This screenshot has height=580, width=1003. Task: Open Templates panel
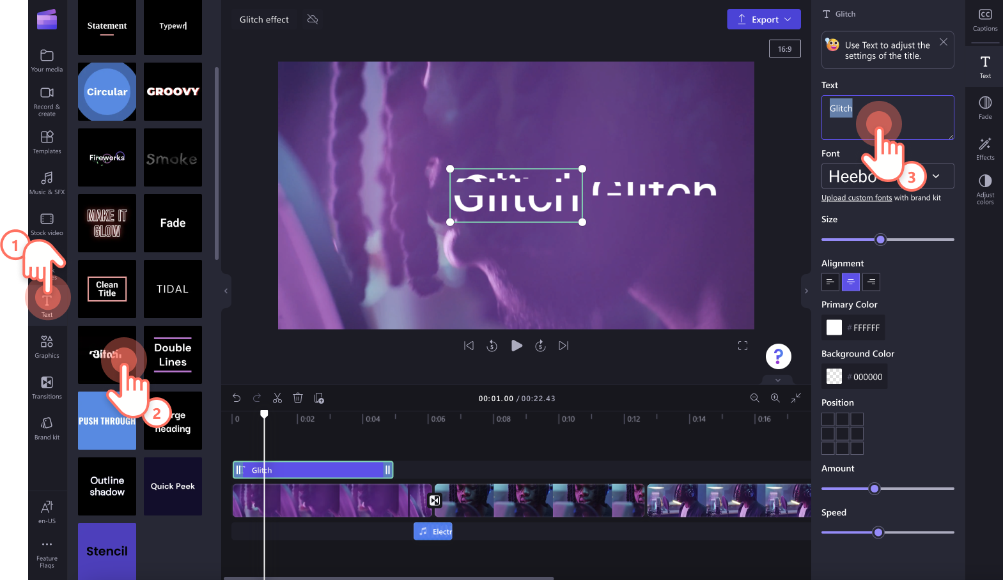[47, 142]
